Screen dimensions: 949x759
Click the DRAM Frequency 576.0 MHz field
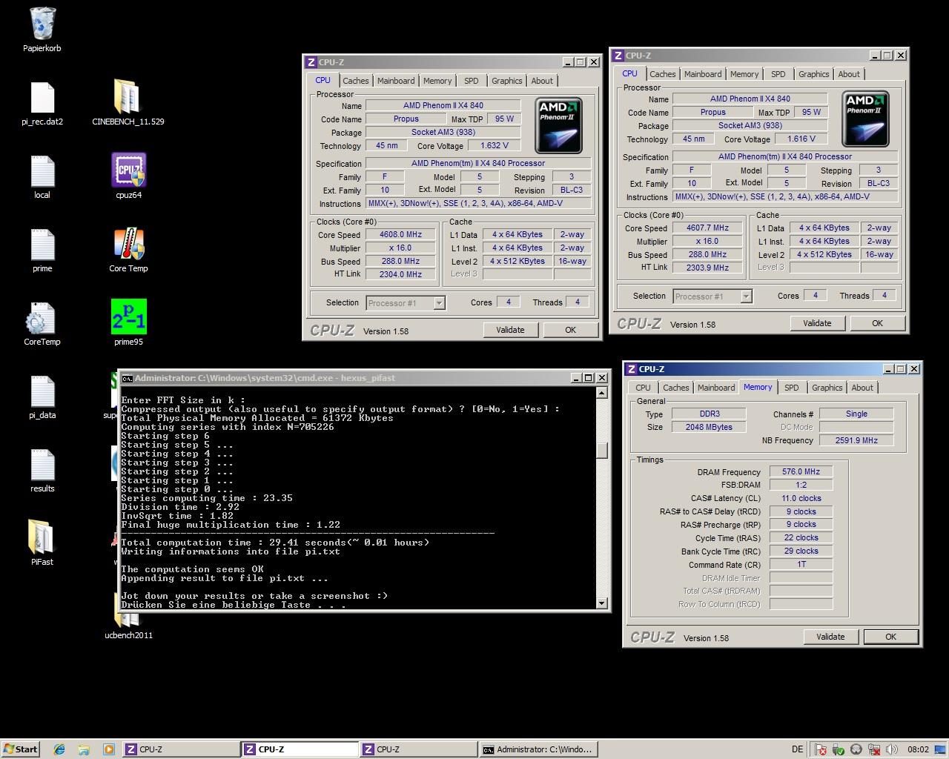[x=801, y=471]
